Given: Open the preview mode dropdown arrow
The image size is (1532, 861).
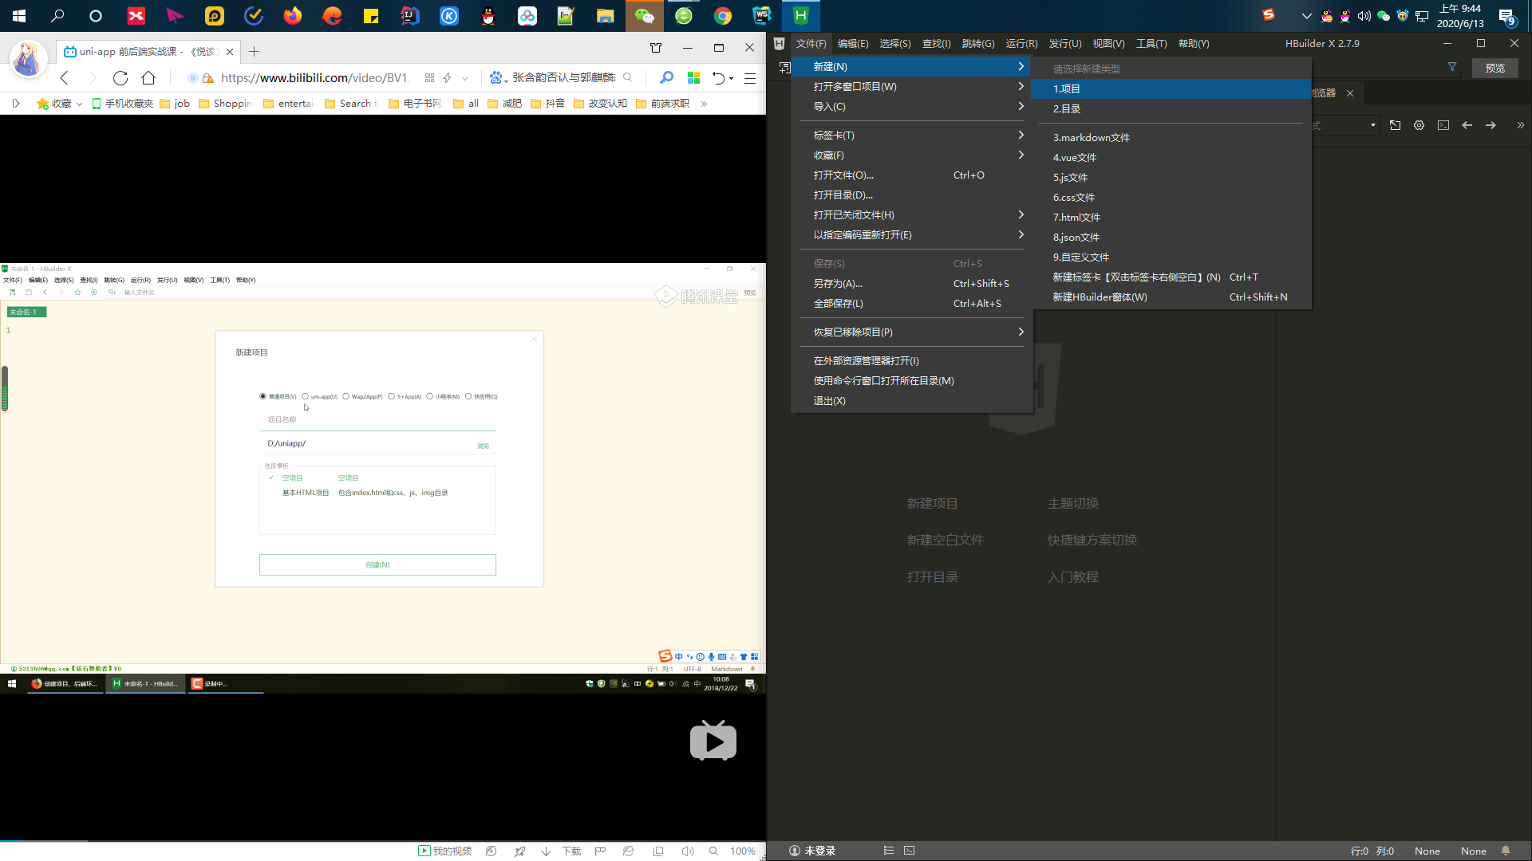Looking at the screenshot, I should point(1372,125).
